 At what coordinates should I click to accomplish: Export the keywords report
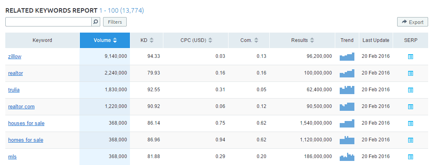click(412, 22)
